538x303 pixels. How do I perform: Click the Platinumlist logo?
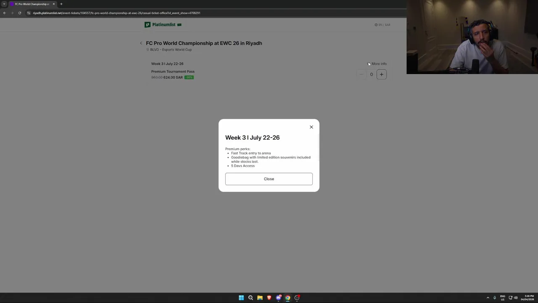163,25
